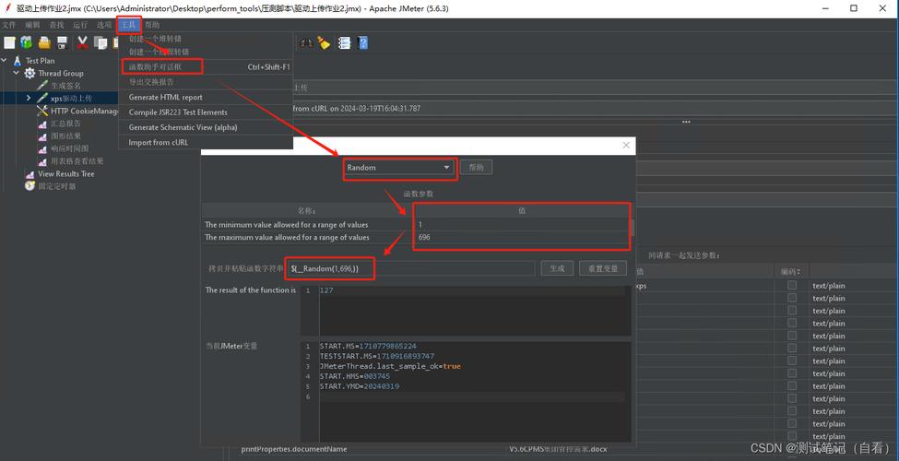Open the 查找 menu
This screenshot has height=461, width=899.
point(57,25)
